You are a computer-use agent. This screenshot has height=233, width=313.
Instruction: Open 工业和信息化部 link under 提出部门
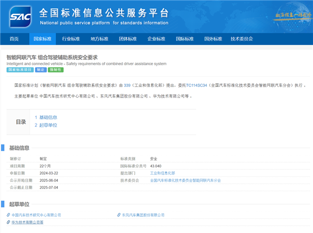162,172
